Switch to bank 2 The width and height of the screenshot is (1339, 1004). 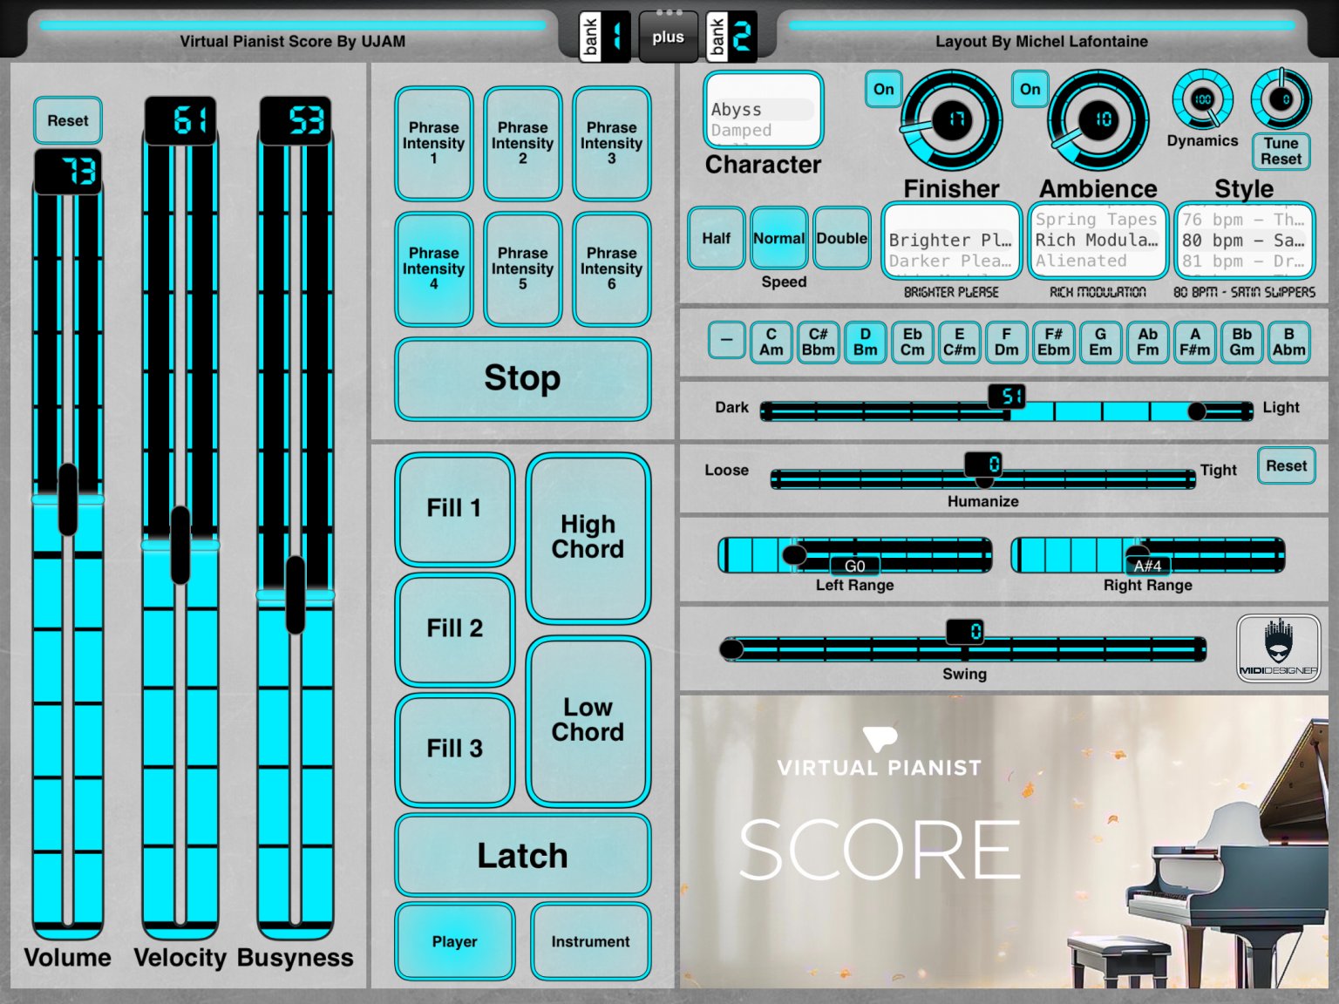point(731,37)
